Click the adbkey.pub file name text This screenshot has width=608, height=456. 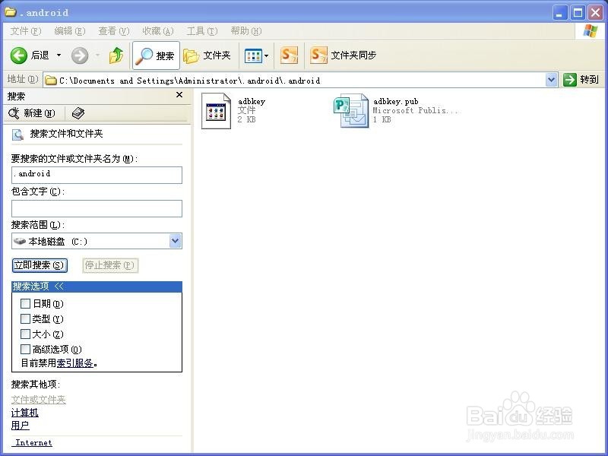[395, 102]
